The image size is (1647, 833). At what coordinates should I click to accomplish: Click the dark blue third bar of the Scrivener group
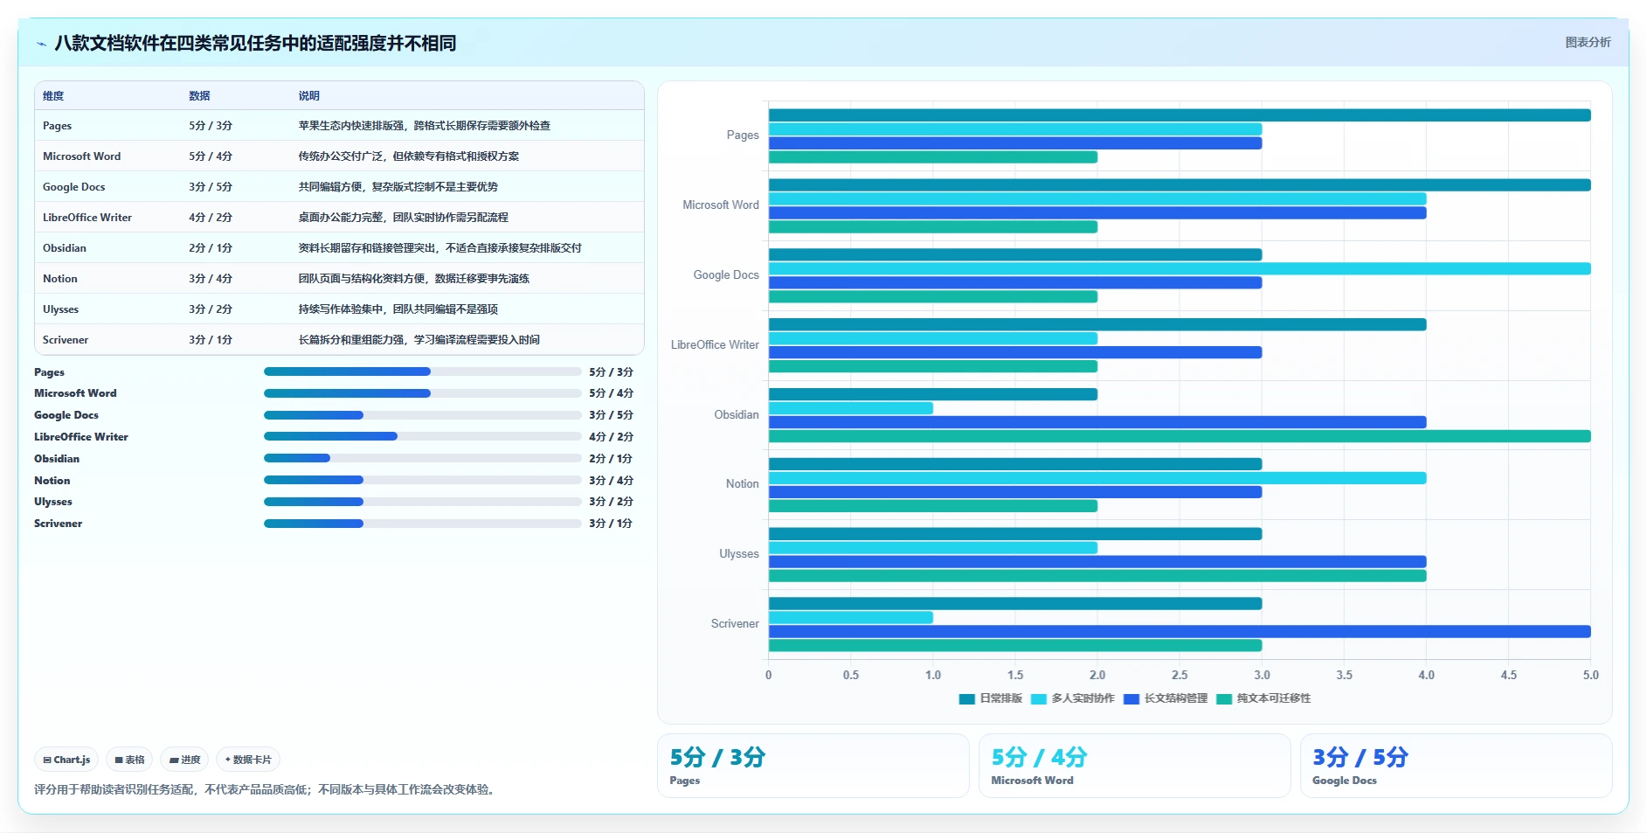pyautogui.click(x=1180, y=632)
